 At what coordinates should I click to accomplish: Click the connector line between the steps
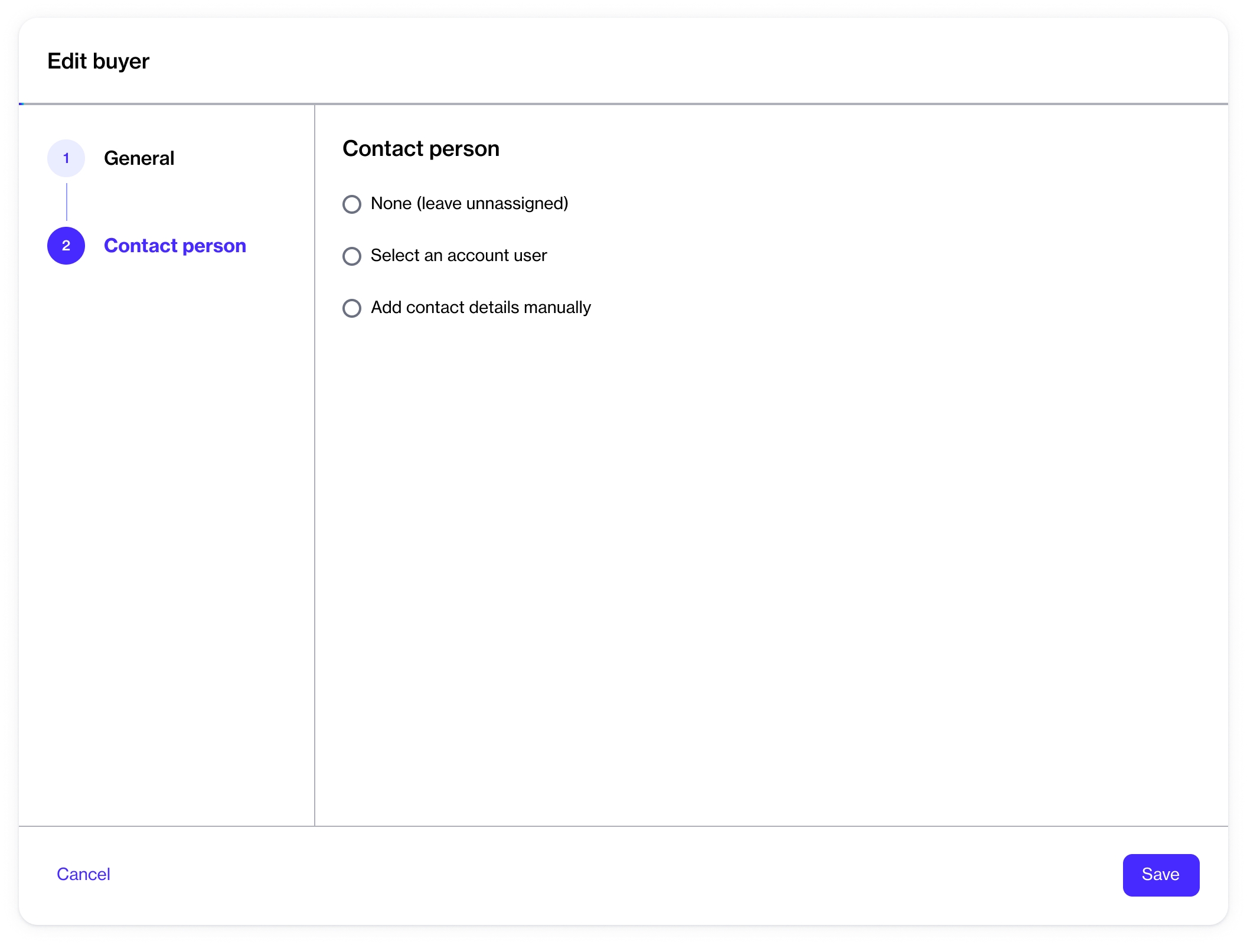(x=67, y=202)
